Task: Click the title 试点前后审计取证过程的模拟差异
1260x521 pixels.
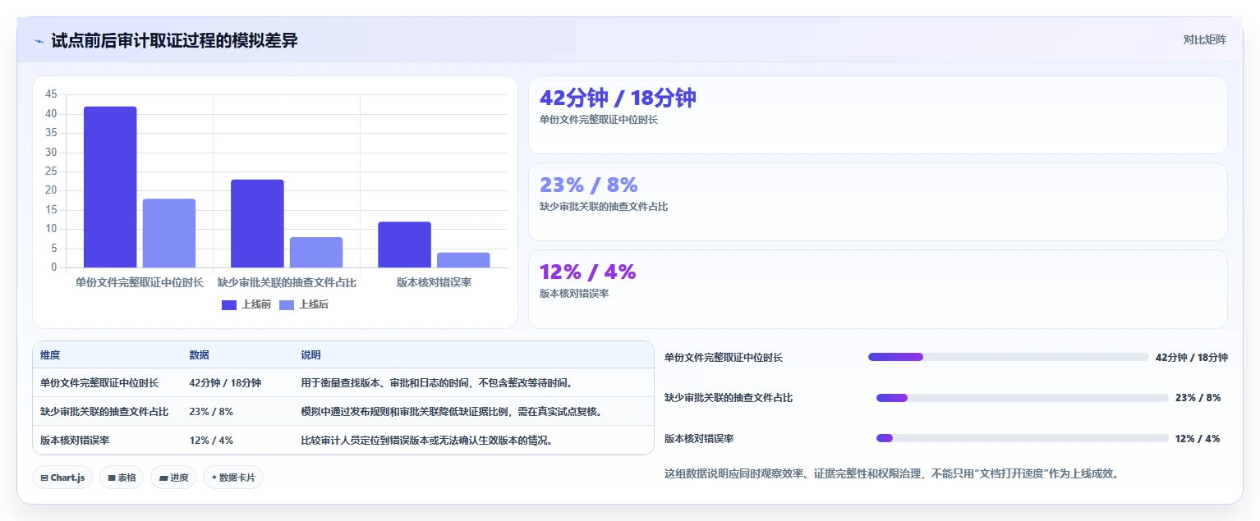Action: click(x=174, y=40)
